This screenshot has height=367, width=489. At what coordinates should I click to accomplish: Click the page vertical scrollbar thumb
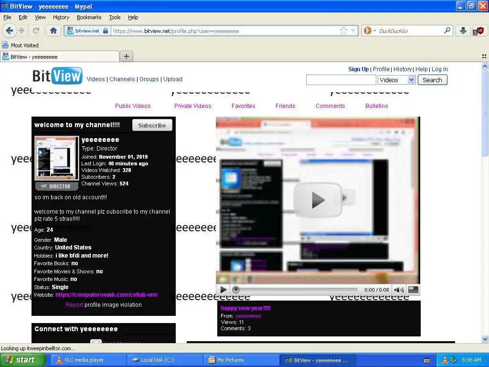click(485, 112)
